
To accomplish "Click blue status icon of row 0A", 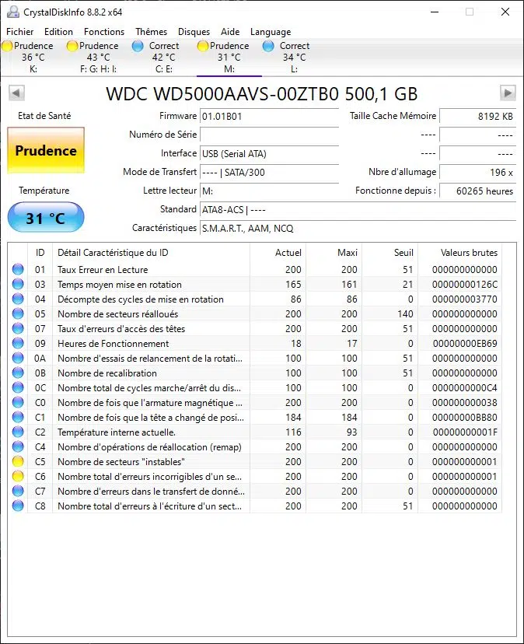I will pos(18,358).
